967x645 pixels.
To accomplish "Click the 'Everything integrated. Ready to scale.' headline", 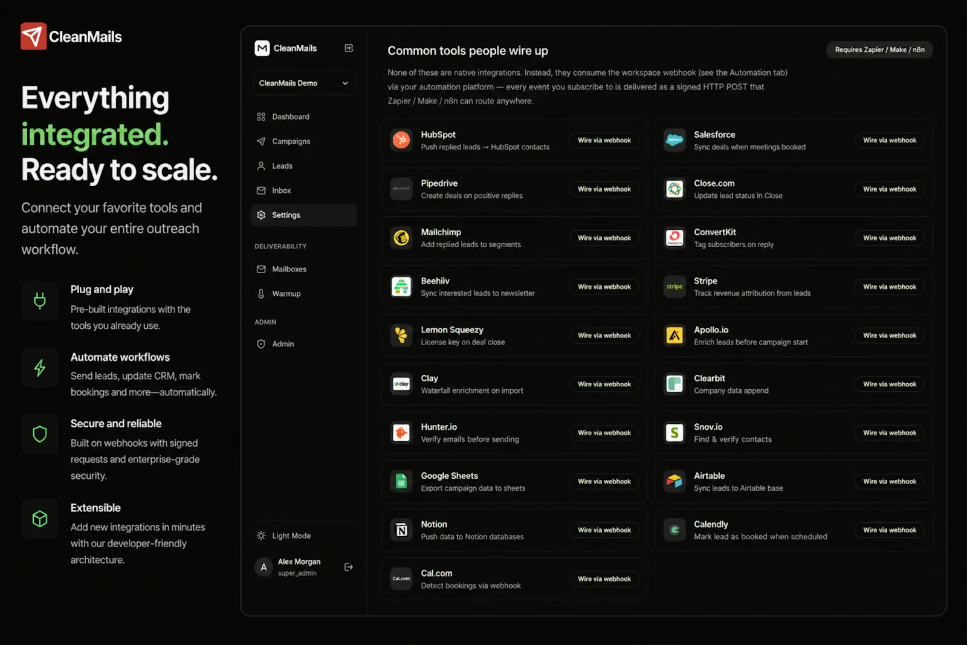I will point(120,134).
